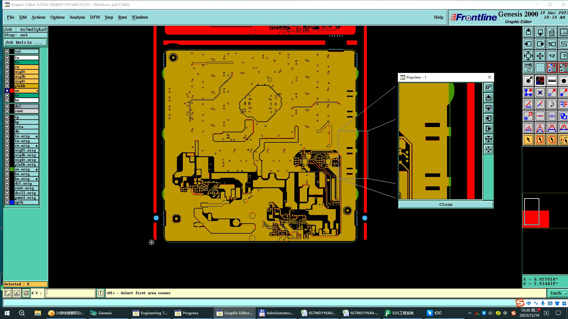Click Close button in Popview window
The height and width of the screenshot is (319, 568).
tap(446, 204)
